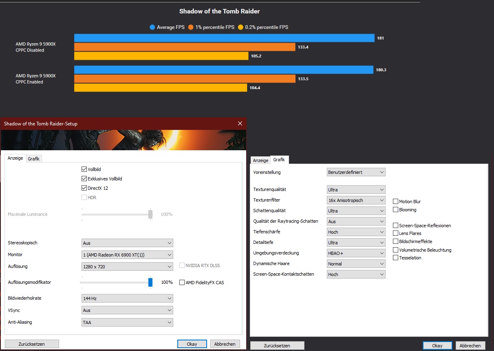This screenshot has width=494, height=351.
Task: Enable Screen-Space-Reflexionen checkbox
Action: click(x=395, y=226)
